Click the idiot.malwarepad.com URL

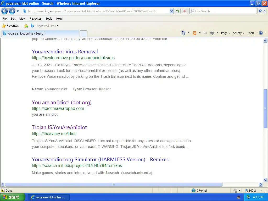pos(58,109)
